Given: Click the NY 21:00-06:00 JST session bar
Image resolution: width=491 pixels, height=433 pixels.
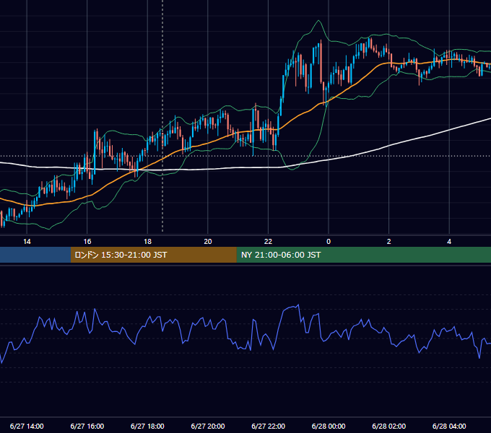Looking at the screenshot, I should coord(363,255).
